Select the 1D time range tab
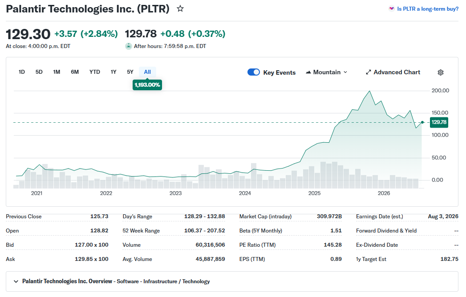Viewport: 466px width, 297px height. pos(22,72)
